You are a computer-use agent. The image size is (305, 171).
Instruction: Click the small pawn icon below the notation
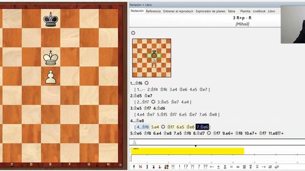[134, 142]
